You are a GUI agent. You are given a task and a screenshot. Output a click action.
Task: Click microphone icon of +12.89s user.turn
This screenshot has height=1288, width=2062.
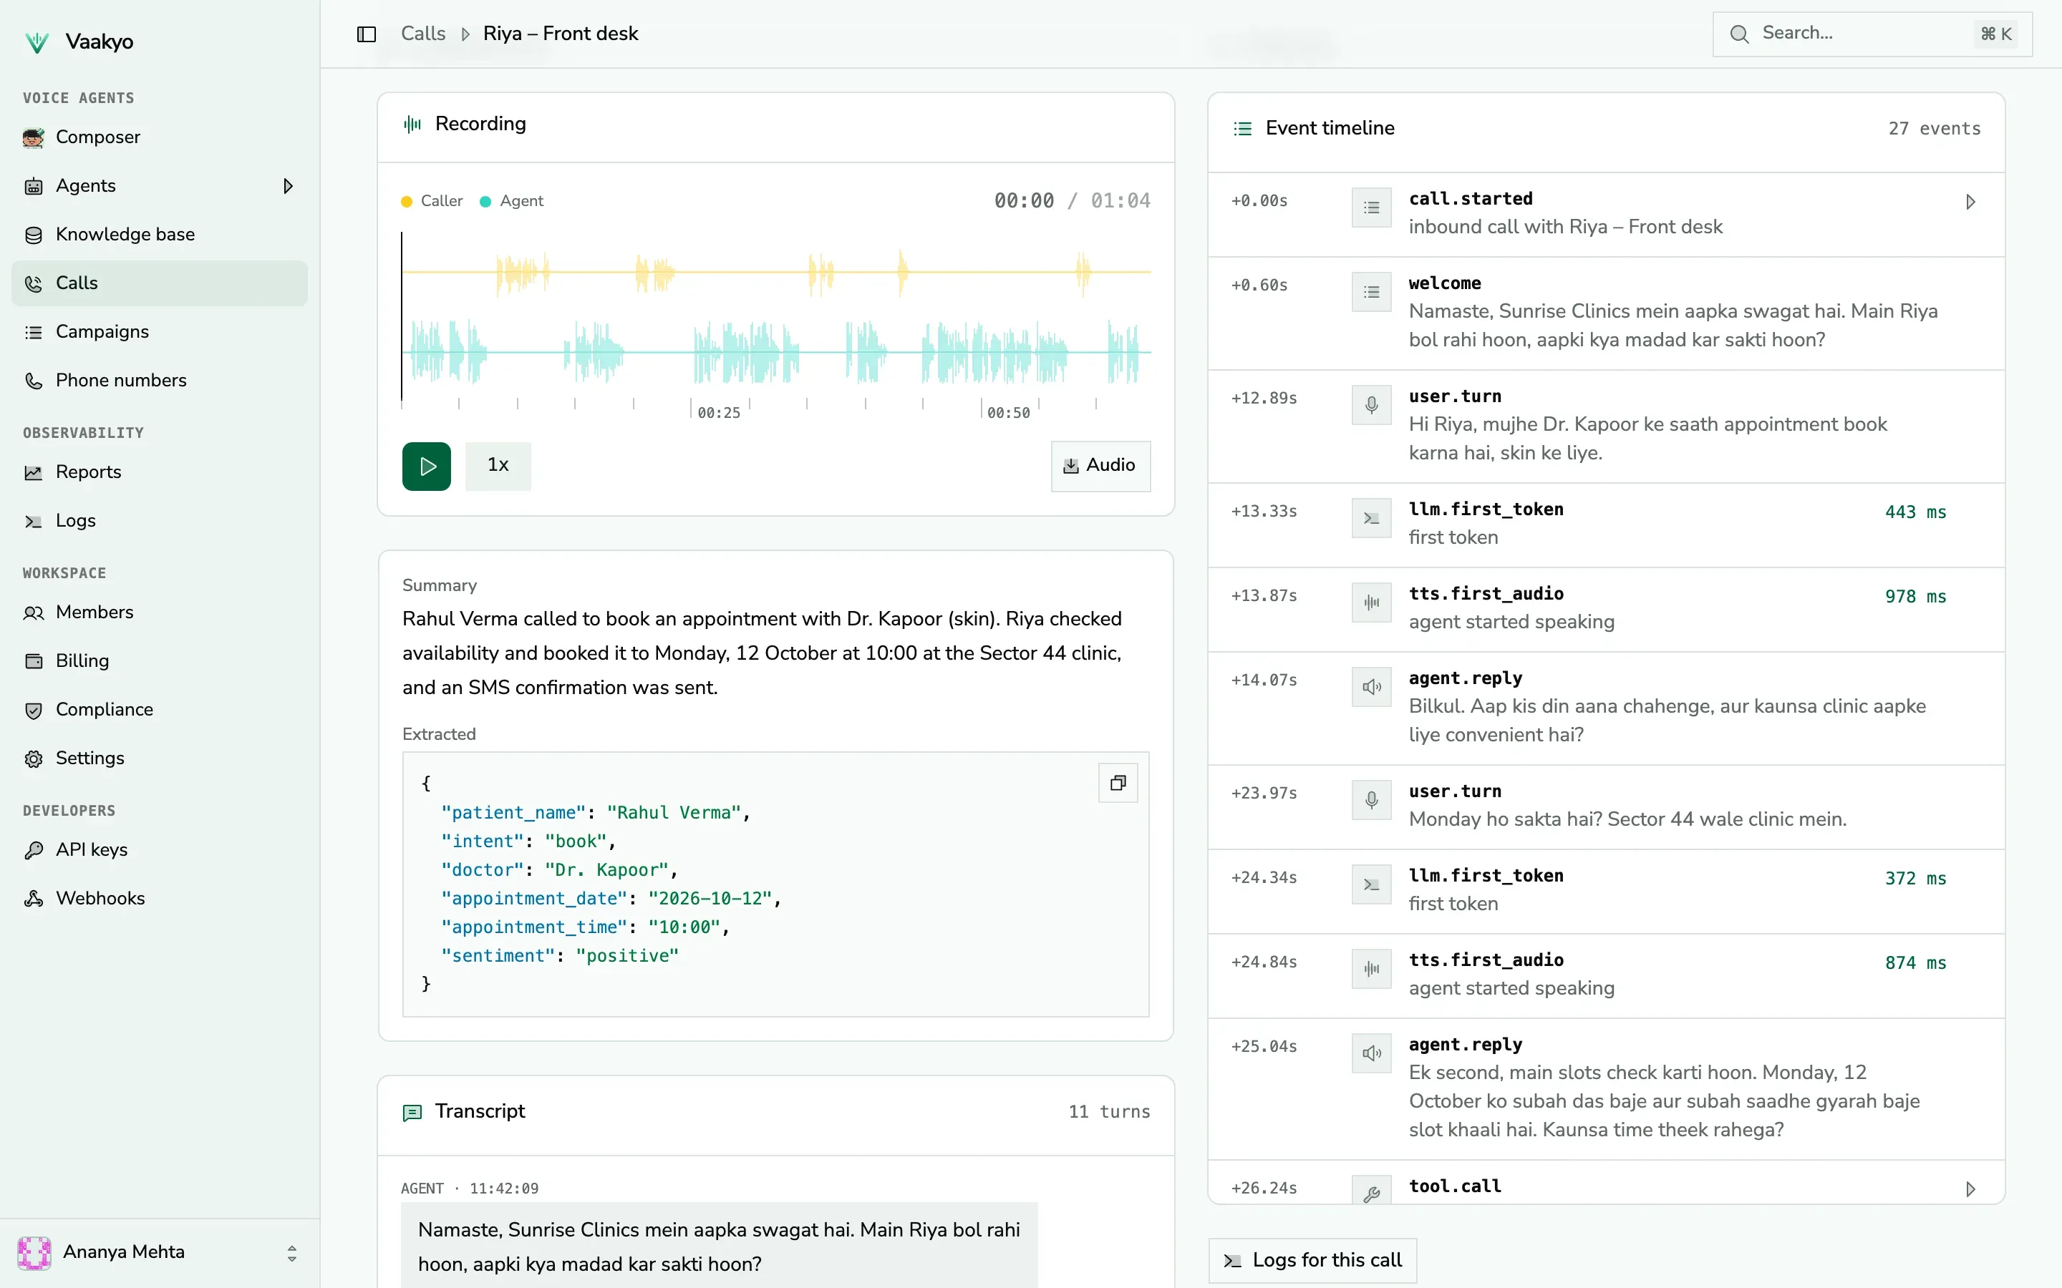1371,404
